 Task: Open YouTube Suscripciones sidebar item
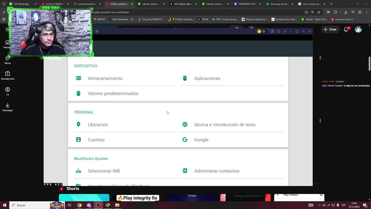coord(8,76)
